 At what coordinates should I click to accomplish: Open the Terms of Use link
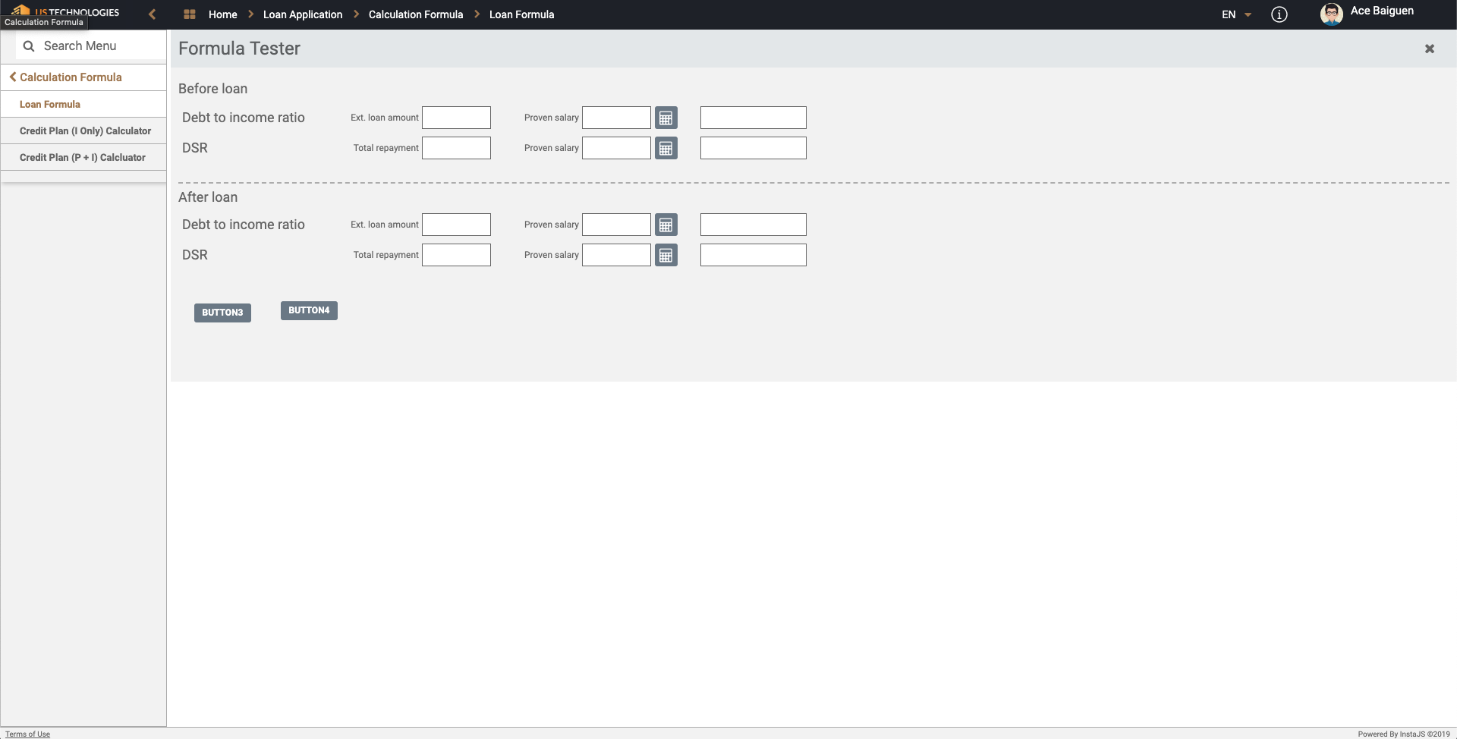(x=27, y=734)
